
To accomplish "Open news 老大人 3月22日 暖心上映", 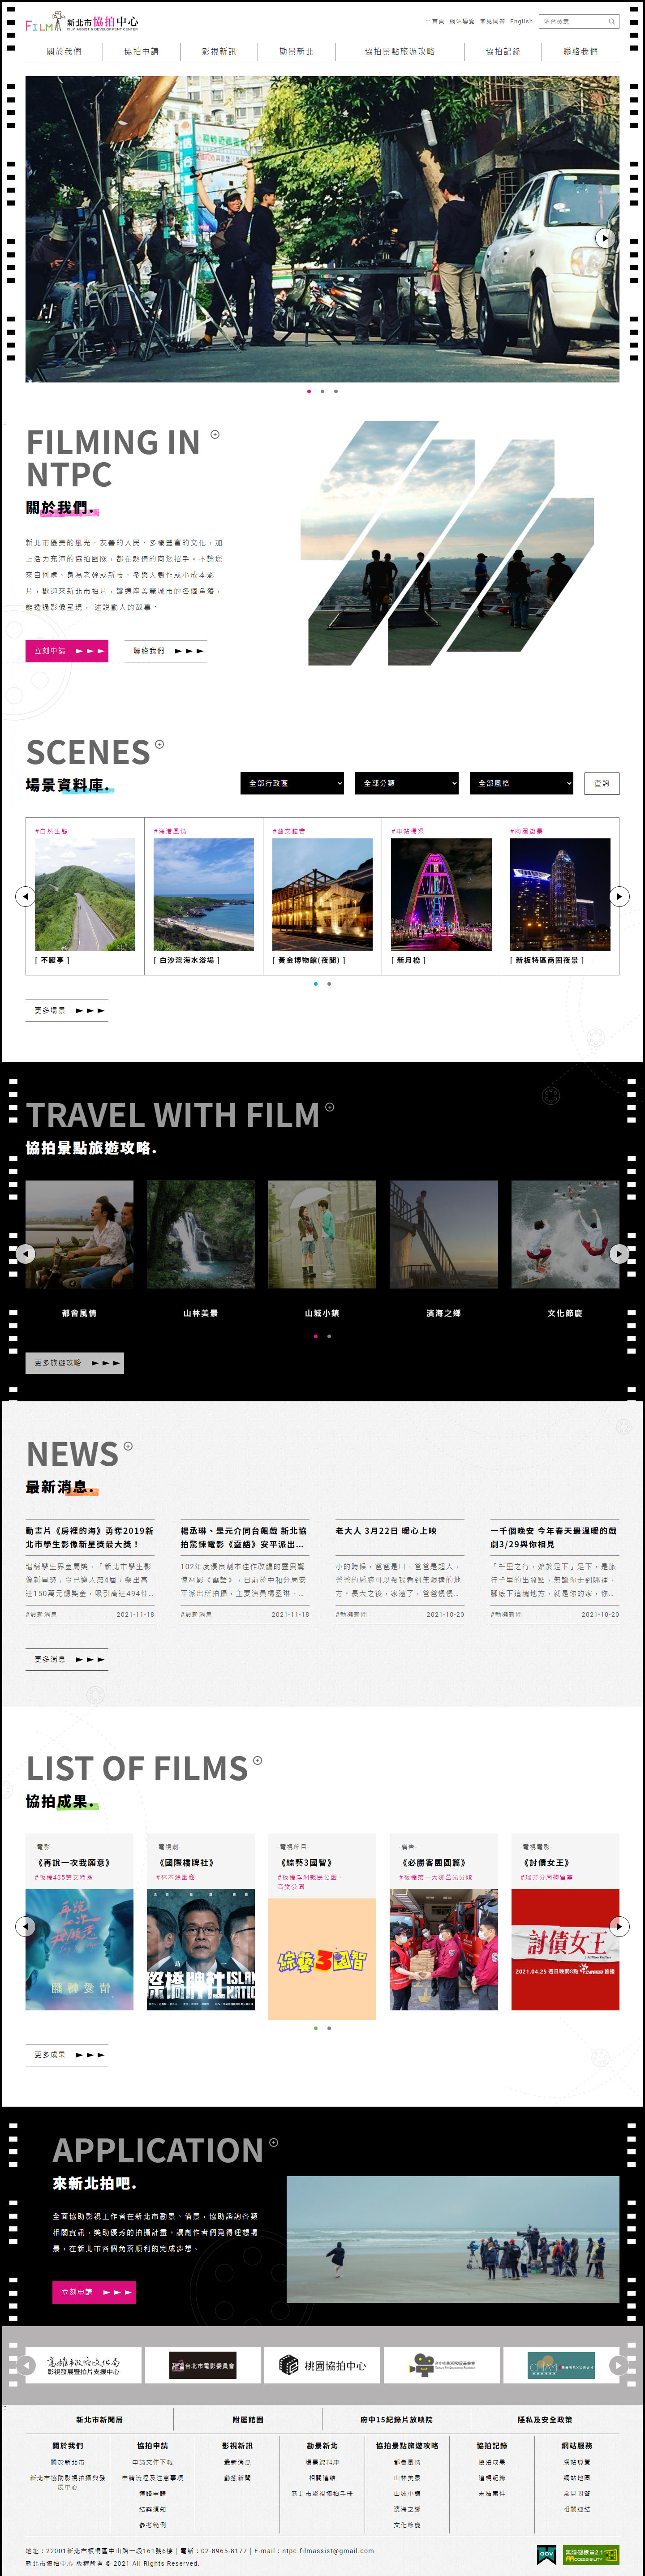I will click(386, 1531).
